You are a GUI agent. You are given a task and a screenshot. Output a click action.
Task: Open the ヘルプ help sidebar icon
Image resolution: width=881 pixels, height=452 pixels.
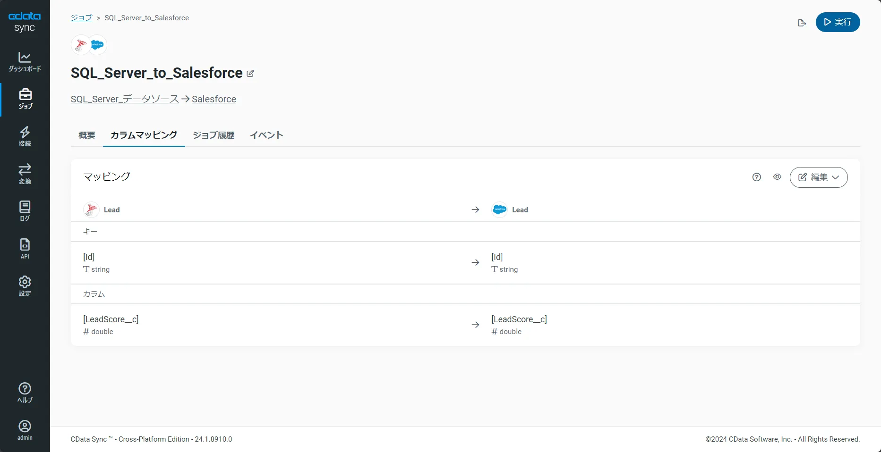click(25, 393)
